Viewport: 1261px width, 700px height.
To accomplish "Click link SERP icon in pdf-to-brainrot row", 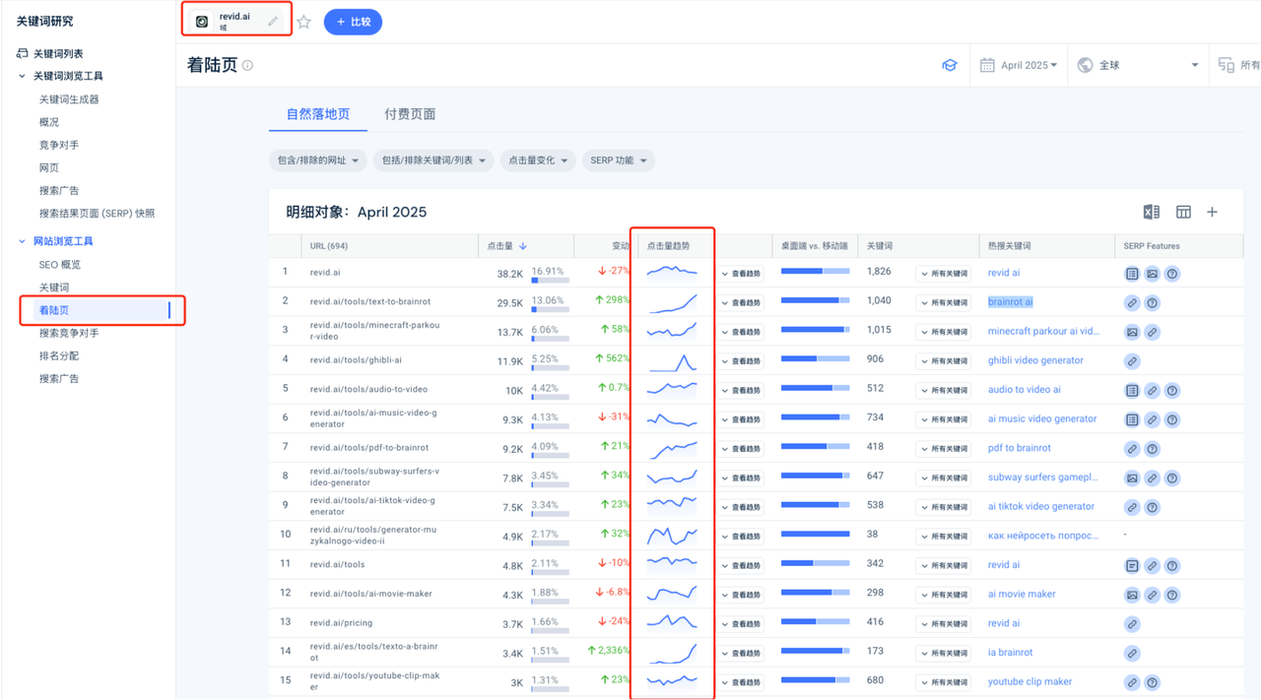I will pyautogui.click(x=1132, y=449).
